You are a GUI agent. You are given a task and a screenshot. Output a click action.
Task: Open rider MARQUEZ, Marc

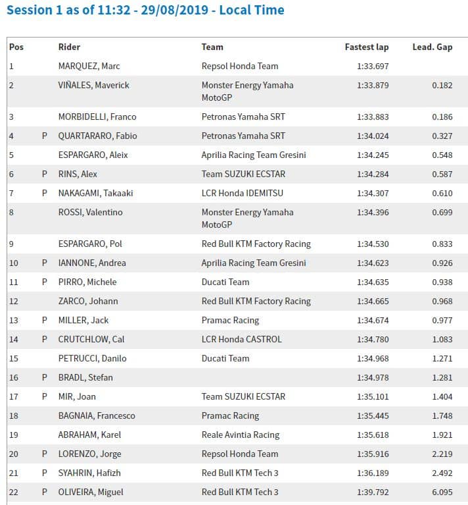pos(89,66)
